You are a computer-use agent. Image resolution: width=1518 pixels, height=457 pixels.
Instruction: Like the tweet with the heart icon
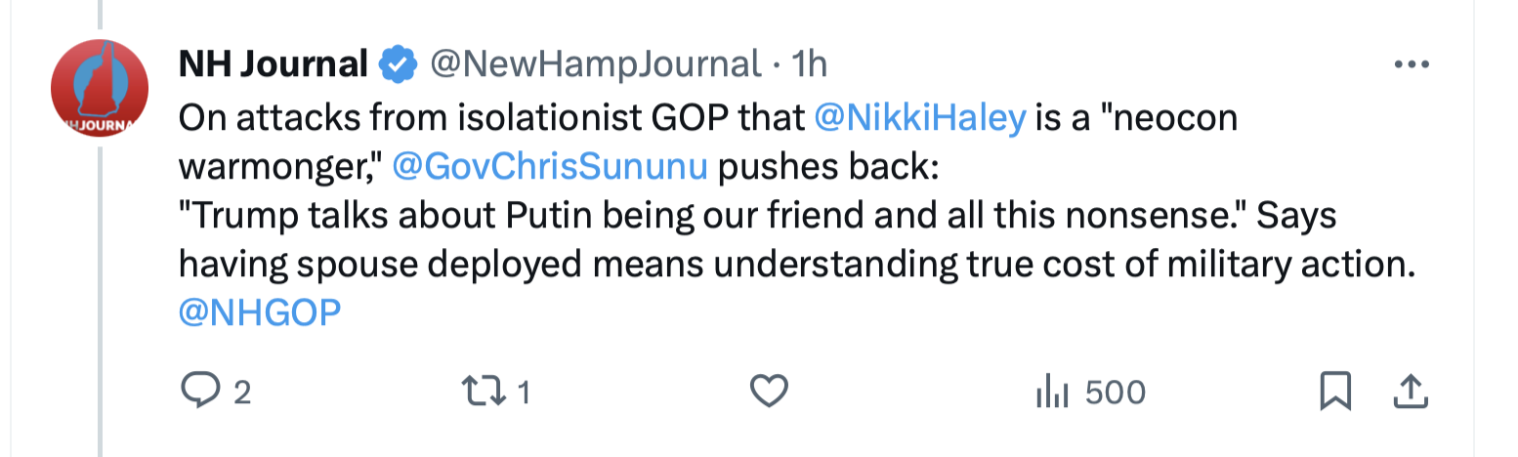(768, 393)
